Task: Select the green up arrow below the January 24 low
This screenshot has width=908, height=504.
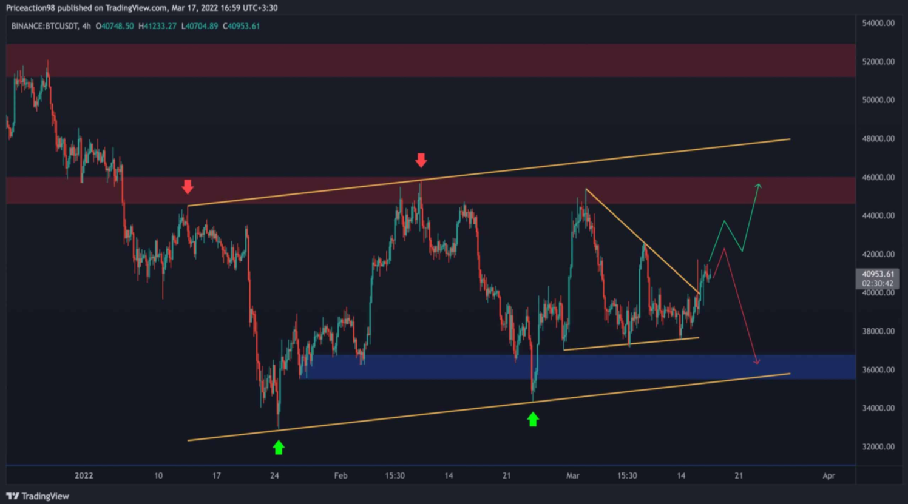Action: [x=279, y=448]
